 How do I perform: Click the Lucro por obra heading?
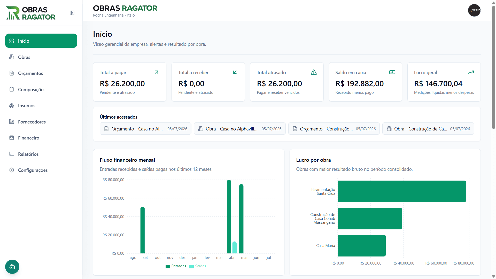313,160
